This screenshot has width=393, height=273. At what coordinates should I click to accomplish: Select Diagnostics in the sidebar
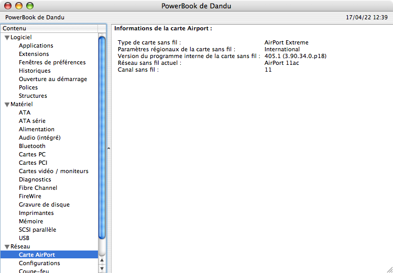tap(35, 179)
